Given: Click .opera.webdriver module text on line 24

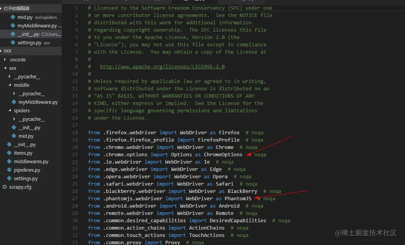Looking at the screenshot, I should (x=127, y=177).
